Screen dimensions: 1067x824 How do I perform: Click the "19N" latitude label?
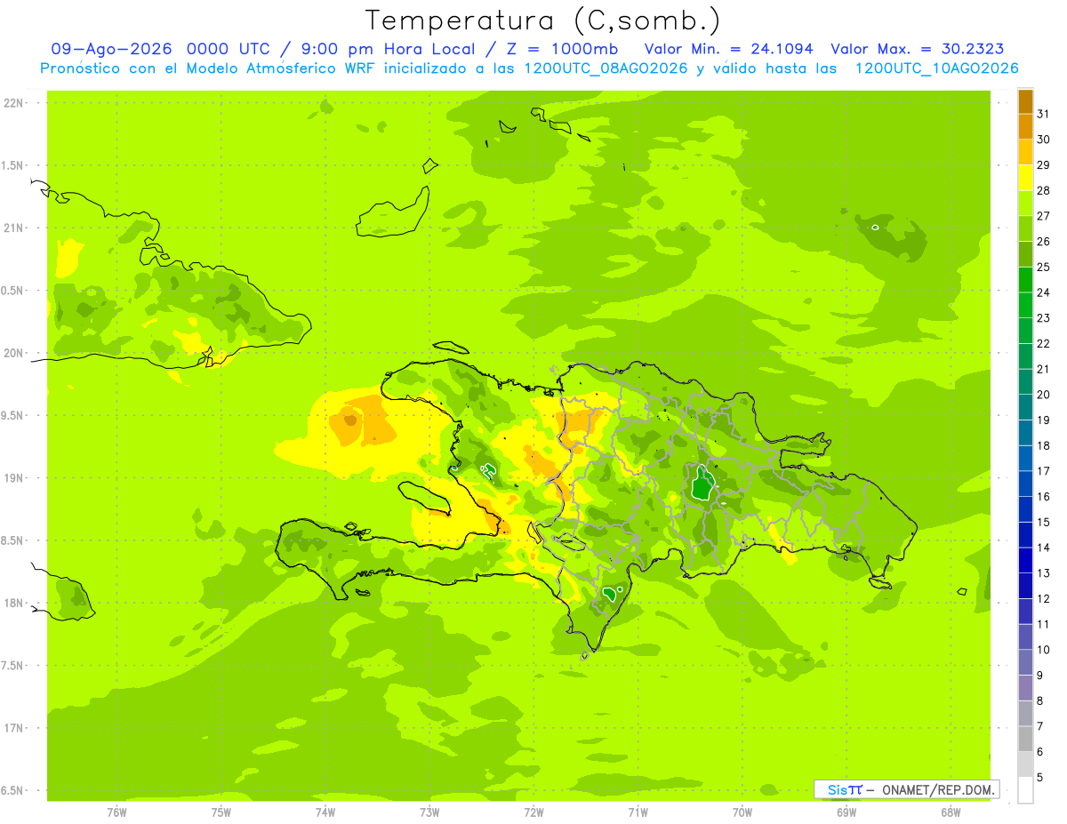[x=14, y=477]
